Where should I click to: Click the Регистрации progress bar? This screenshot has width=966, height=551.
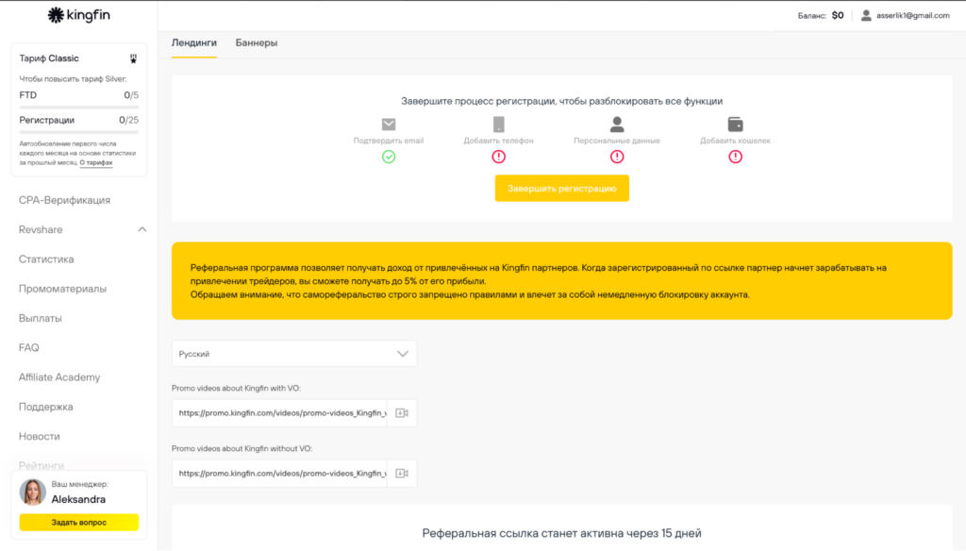tap(79, 132)
